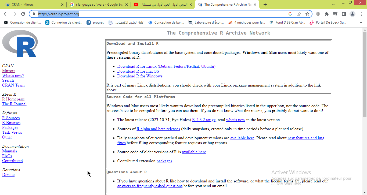Open the media controls icon in toolbar
Viewport: 367px width, 195px height.
335,14
